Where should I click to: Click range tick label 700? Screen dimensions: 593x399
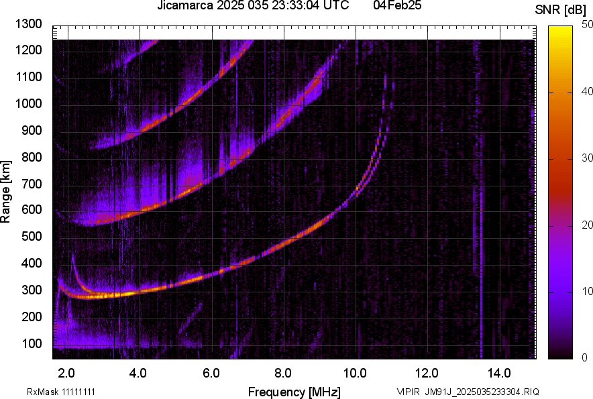[x=32, y=184]
